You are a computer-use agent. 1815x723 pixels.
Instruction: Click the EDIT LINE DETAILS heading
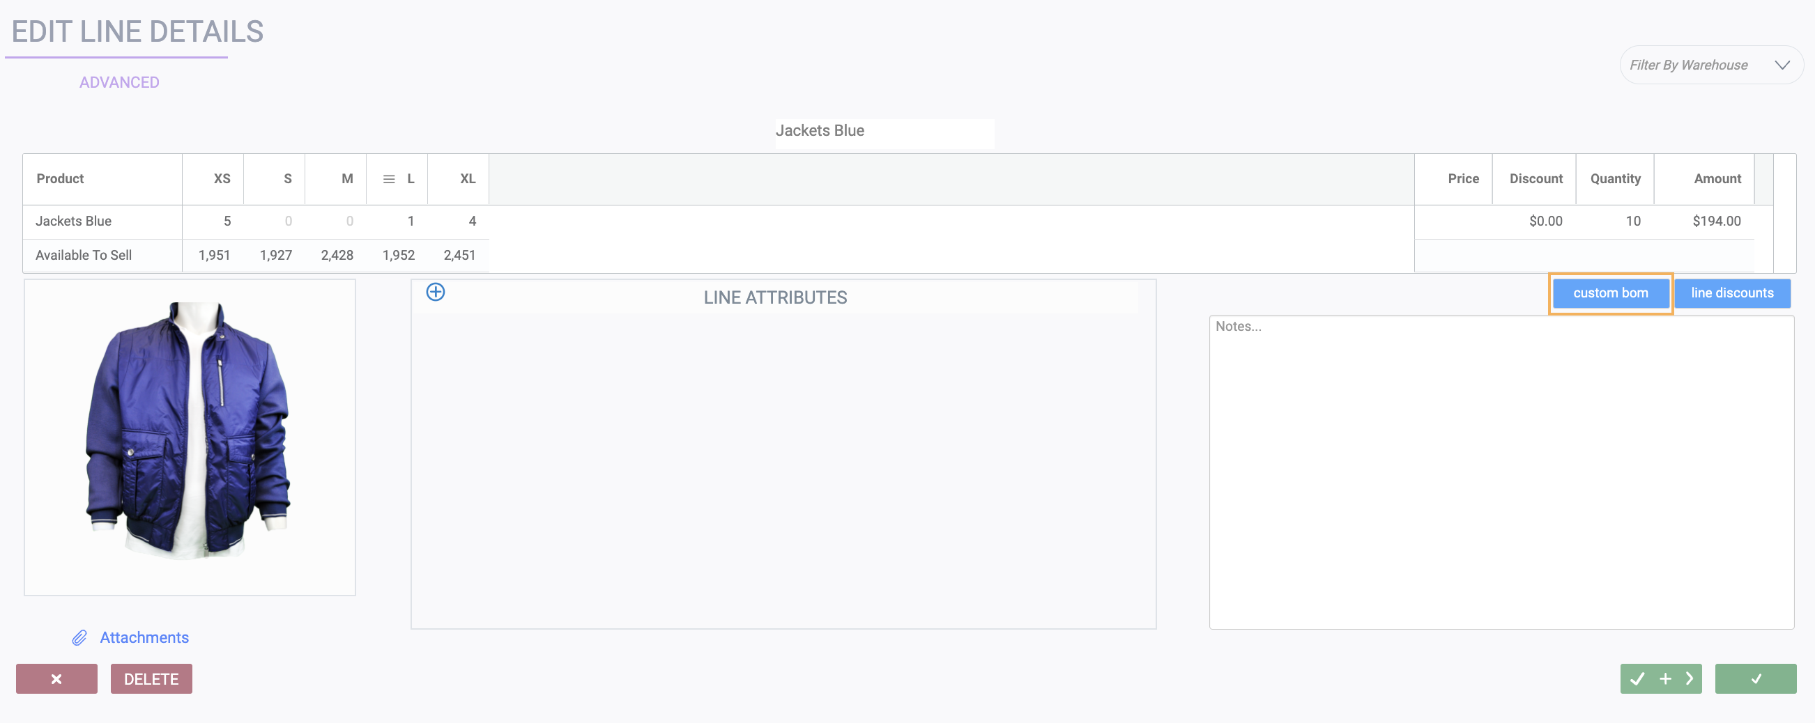137,31
